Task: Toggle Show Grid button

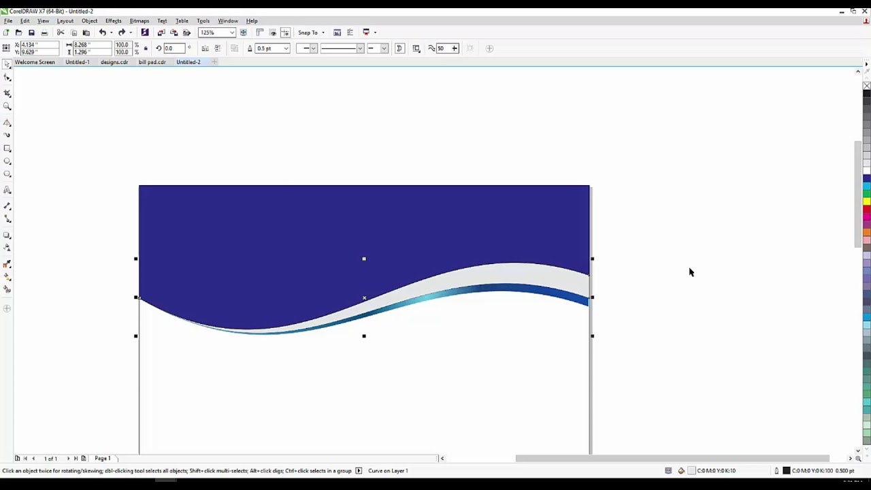Action: pyautogui.click(x=273, y=33)
